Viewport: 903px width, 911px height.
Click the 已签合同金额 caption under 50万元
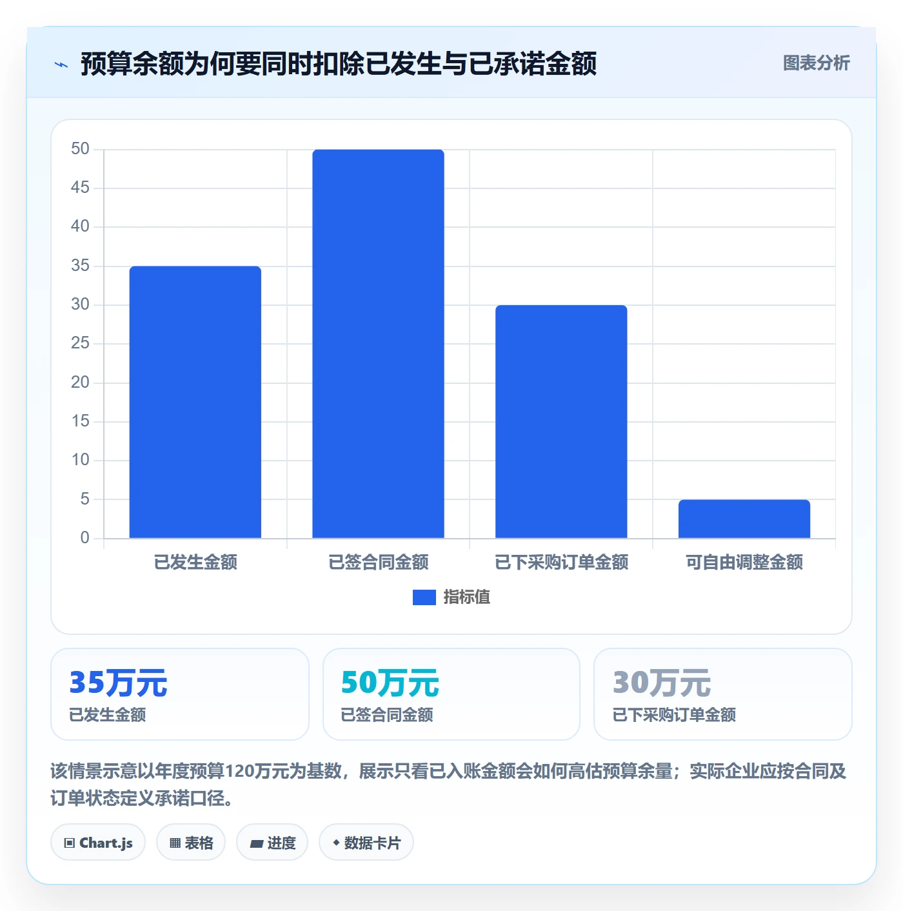(x=387, y=715)
